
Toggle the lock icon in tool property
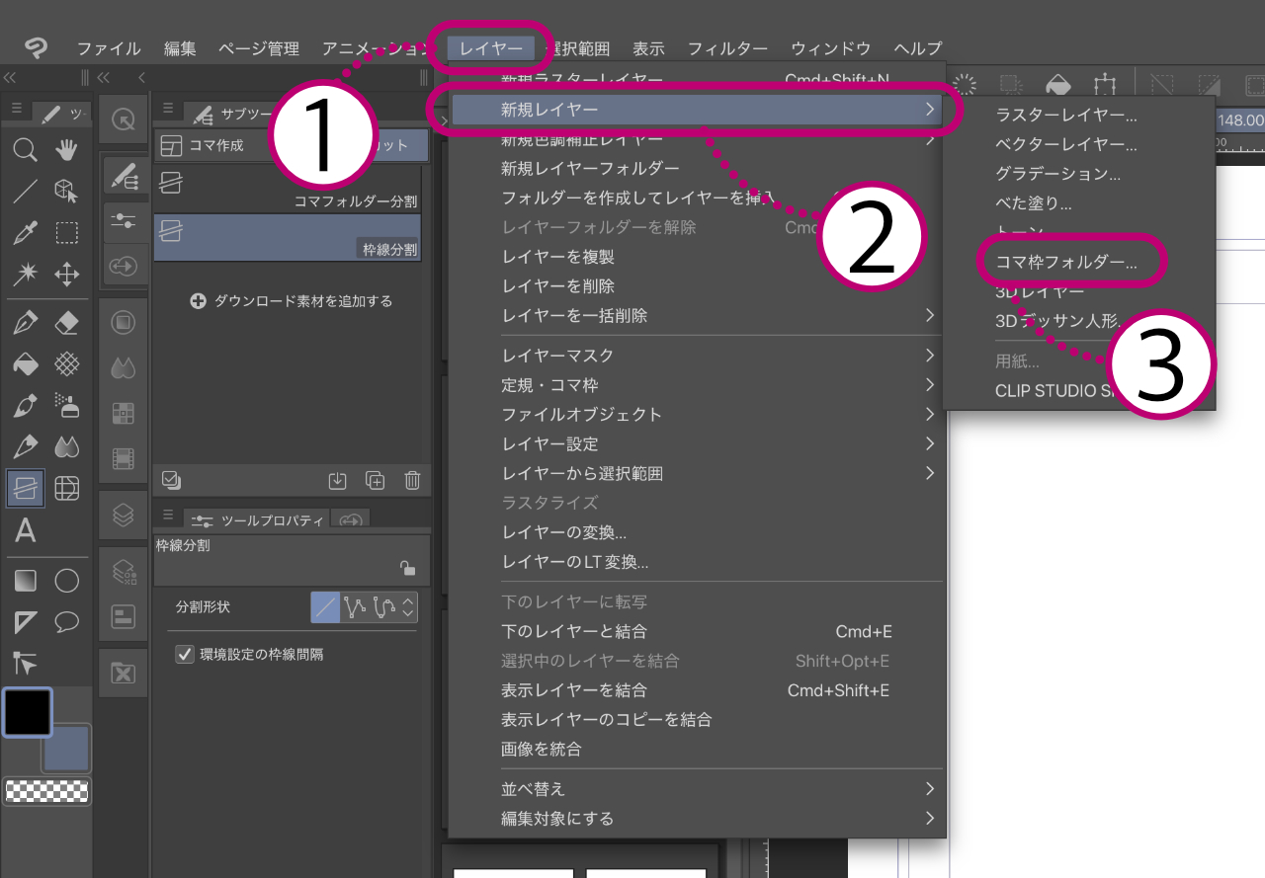[x=406, y=568]
